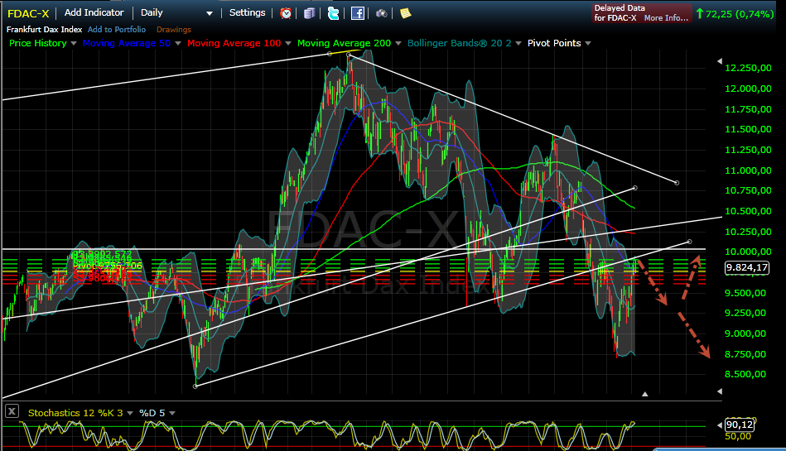786x451 pixels.
Task: Open the price alert alarm clock icon
Action: pyautogui.click(x=286, y=13)
